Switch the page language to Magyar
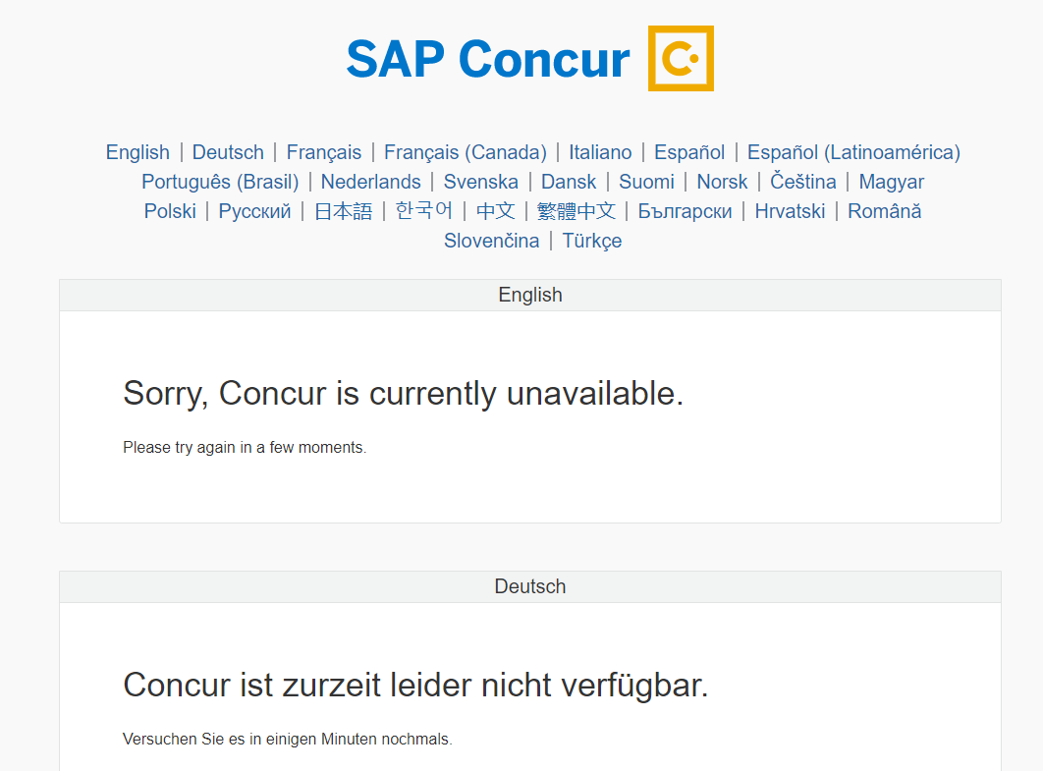This screenshot has height=771, width=1043. coord(891,182)
